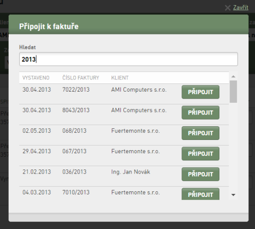Click the invoice list scrollbar thumb
Image resolution: width=255 pixels, height=229 pixels.
coord(233,92)
